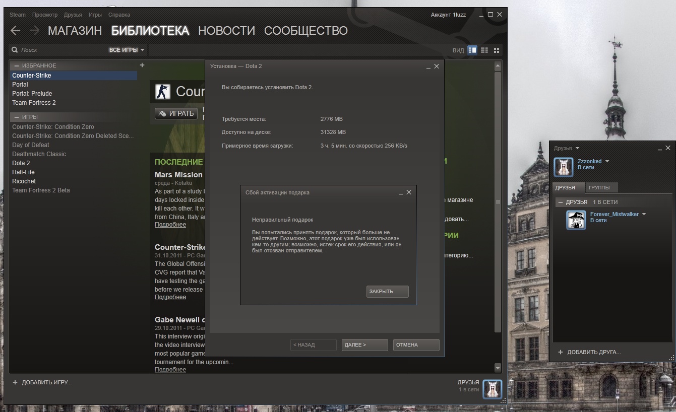Click the ИГРАТЬ button
676x412 pixels.
pos(176,113)
